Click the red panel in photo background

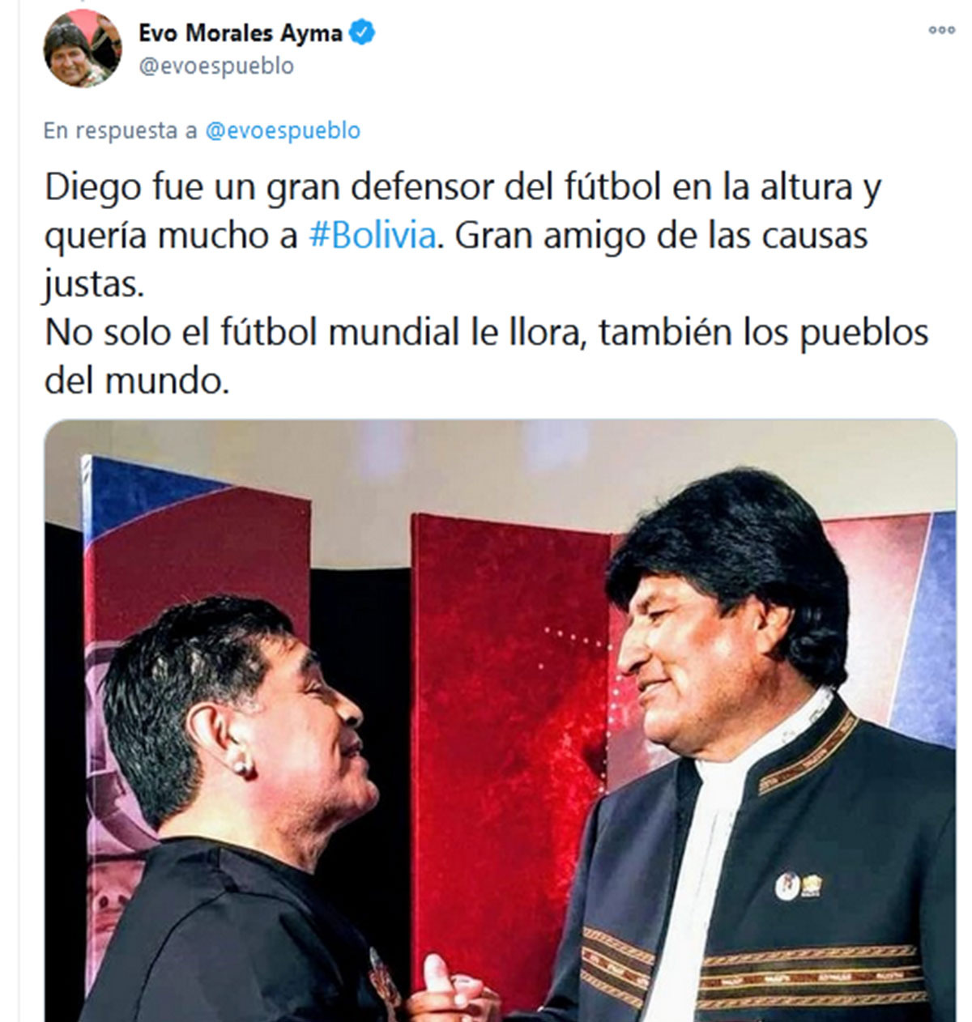pos(509,729)
